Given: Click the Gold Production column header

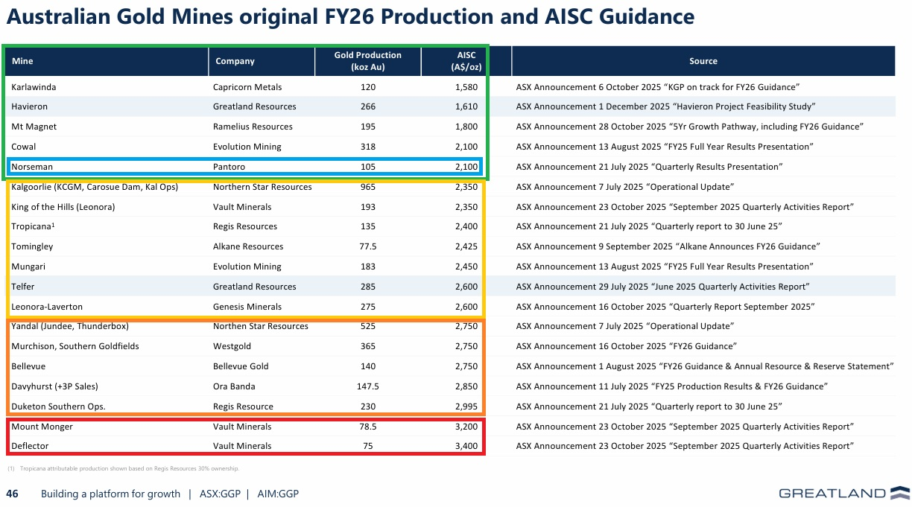Looking at the screenshot, I should (367, 61).
